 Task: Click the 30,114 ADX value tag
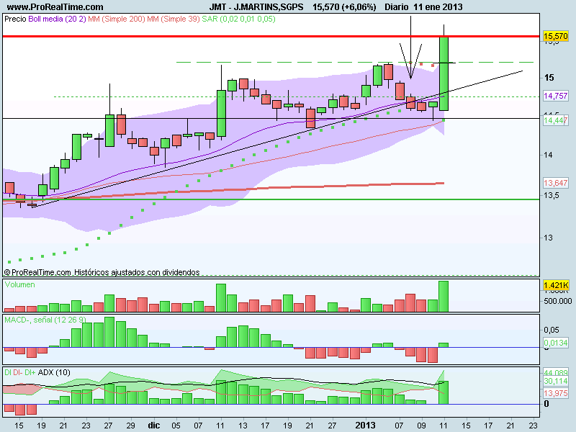click(555, 382)
